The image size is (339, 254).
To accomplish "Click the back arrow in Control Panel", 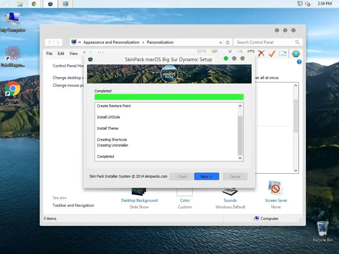I will 49,42.
